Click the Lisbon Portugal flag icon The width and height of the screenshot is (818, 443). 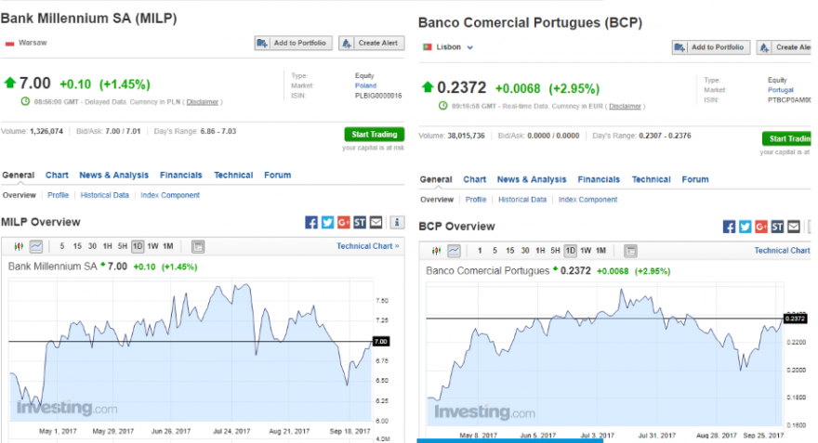pyautogui.click(x=428, y=47)
